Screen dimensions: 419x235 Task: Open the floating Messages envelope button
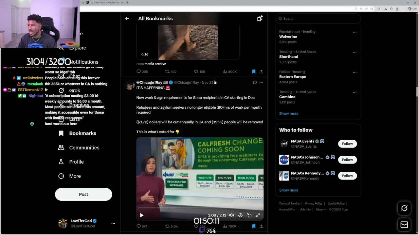tap(404, 225)
